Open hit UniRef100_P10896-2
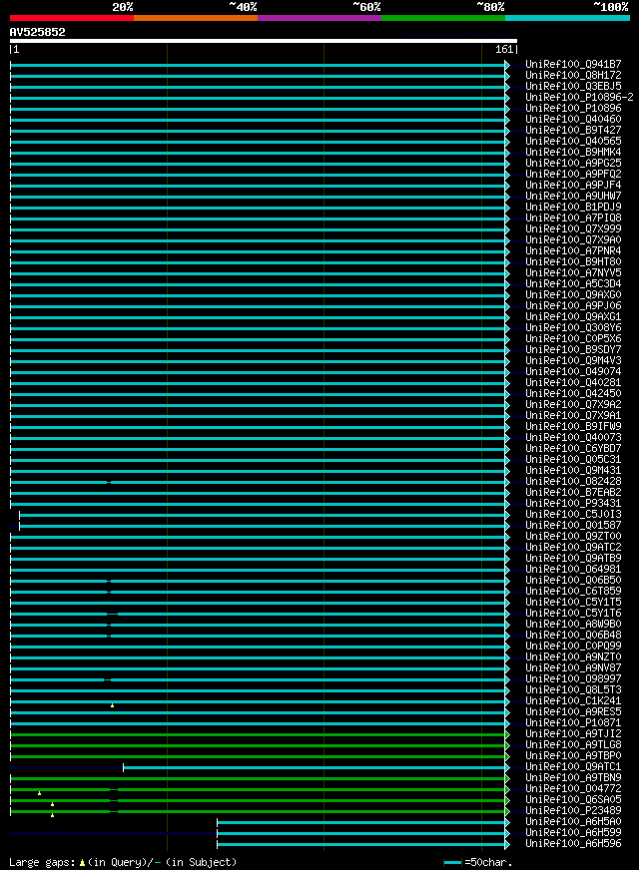The height and width of the screenshot is (870, 639). tap(580, 97)
